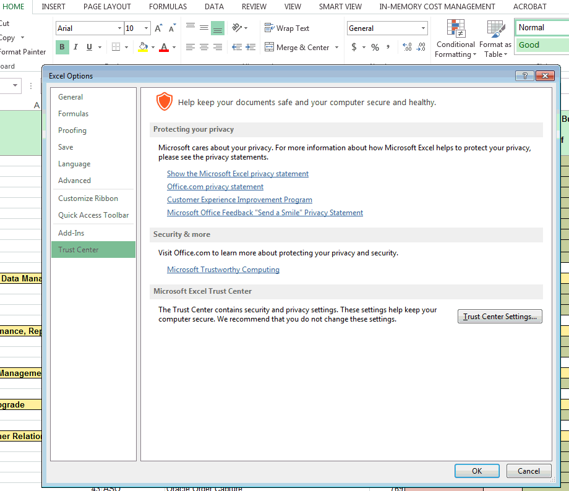Image resolution: width=569 pixels, height=491 pixels.
Task: Toggle Bold formatting in ribbon
Action: 62,47
